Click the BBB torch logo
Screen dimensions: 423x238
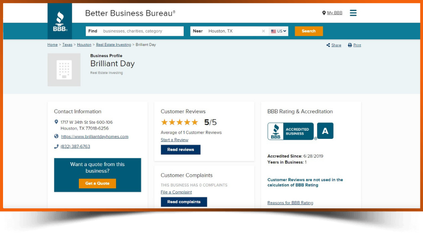click(60, 21)
